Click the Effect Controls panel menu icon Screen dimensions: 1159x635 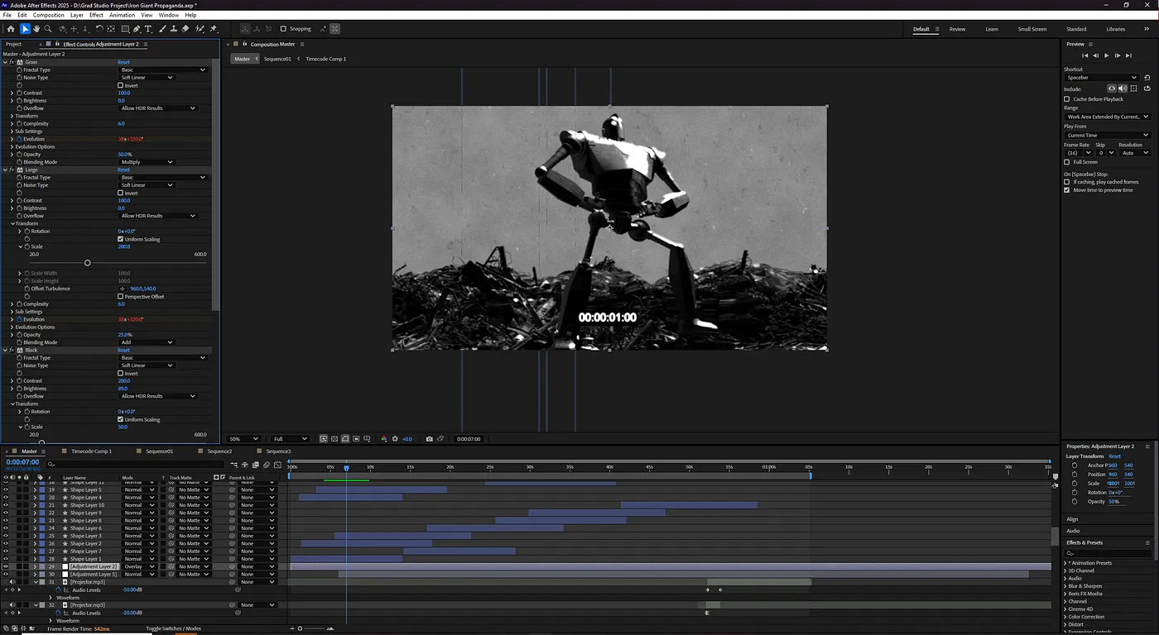(146, 44)
